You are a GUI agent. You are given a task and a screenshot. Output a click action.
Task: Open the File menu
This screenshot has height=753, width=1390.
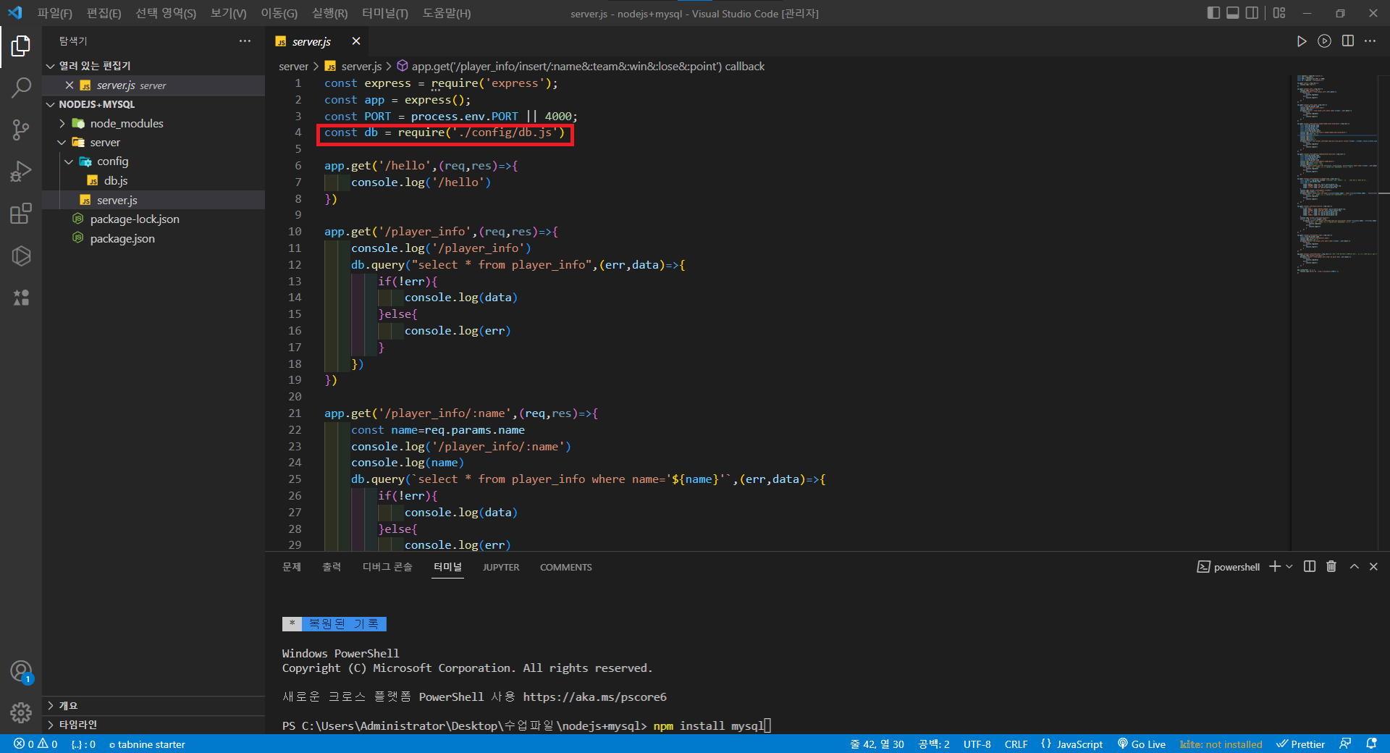click(55, 13)
